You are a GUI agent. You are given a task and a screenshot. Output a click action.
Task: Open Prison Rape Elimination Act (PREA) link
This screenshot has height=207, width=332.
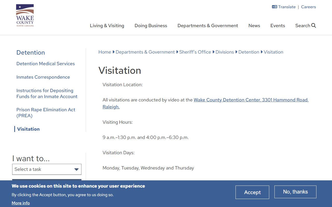coord(46,113)
